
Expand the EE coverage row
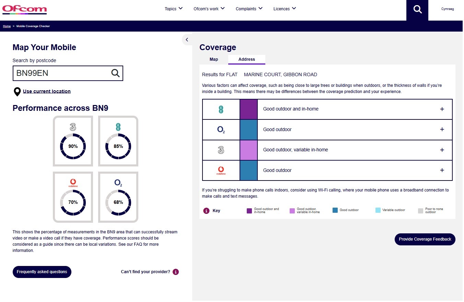click(442, 109)
